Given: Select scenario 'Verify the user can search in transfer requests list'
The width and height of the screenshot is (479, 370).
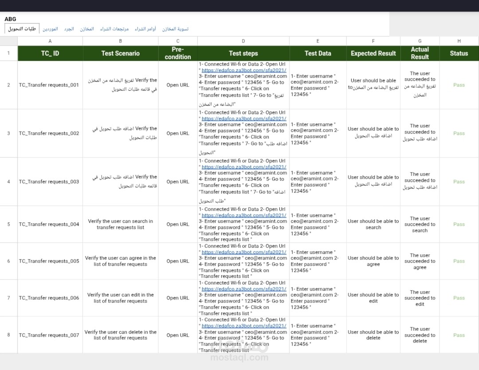Looking at the screenshot, I should (120, 224).
